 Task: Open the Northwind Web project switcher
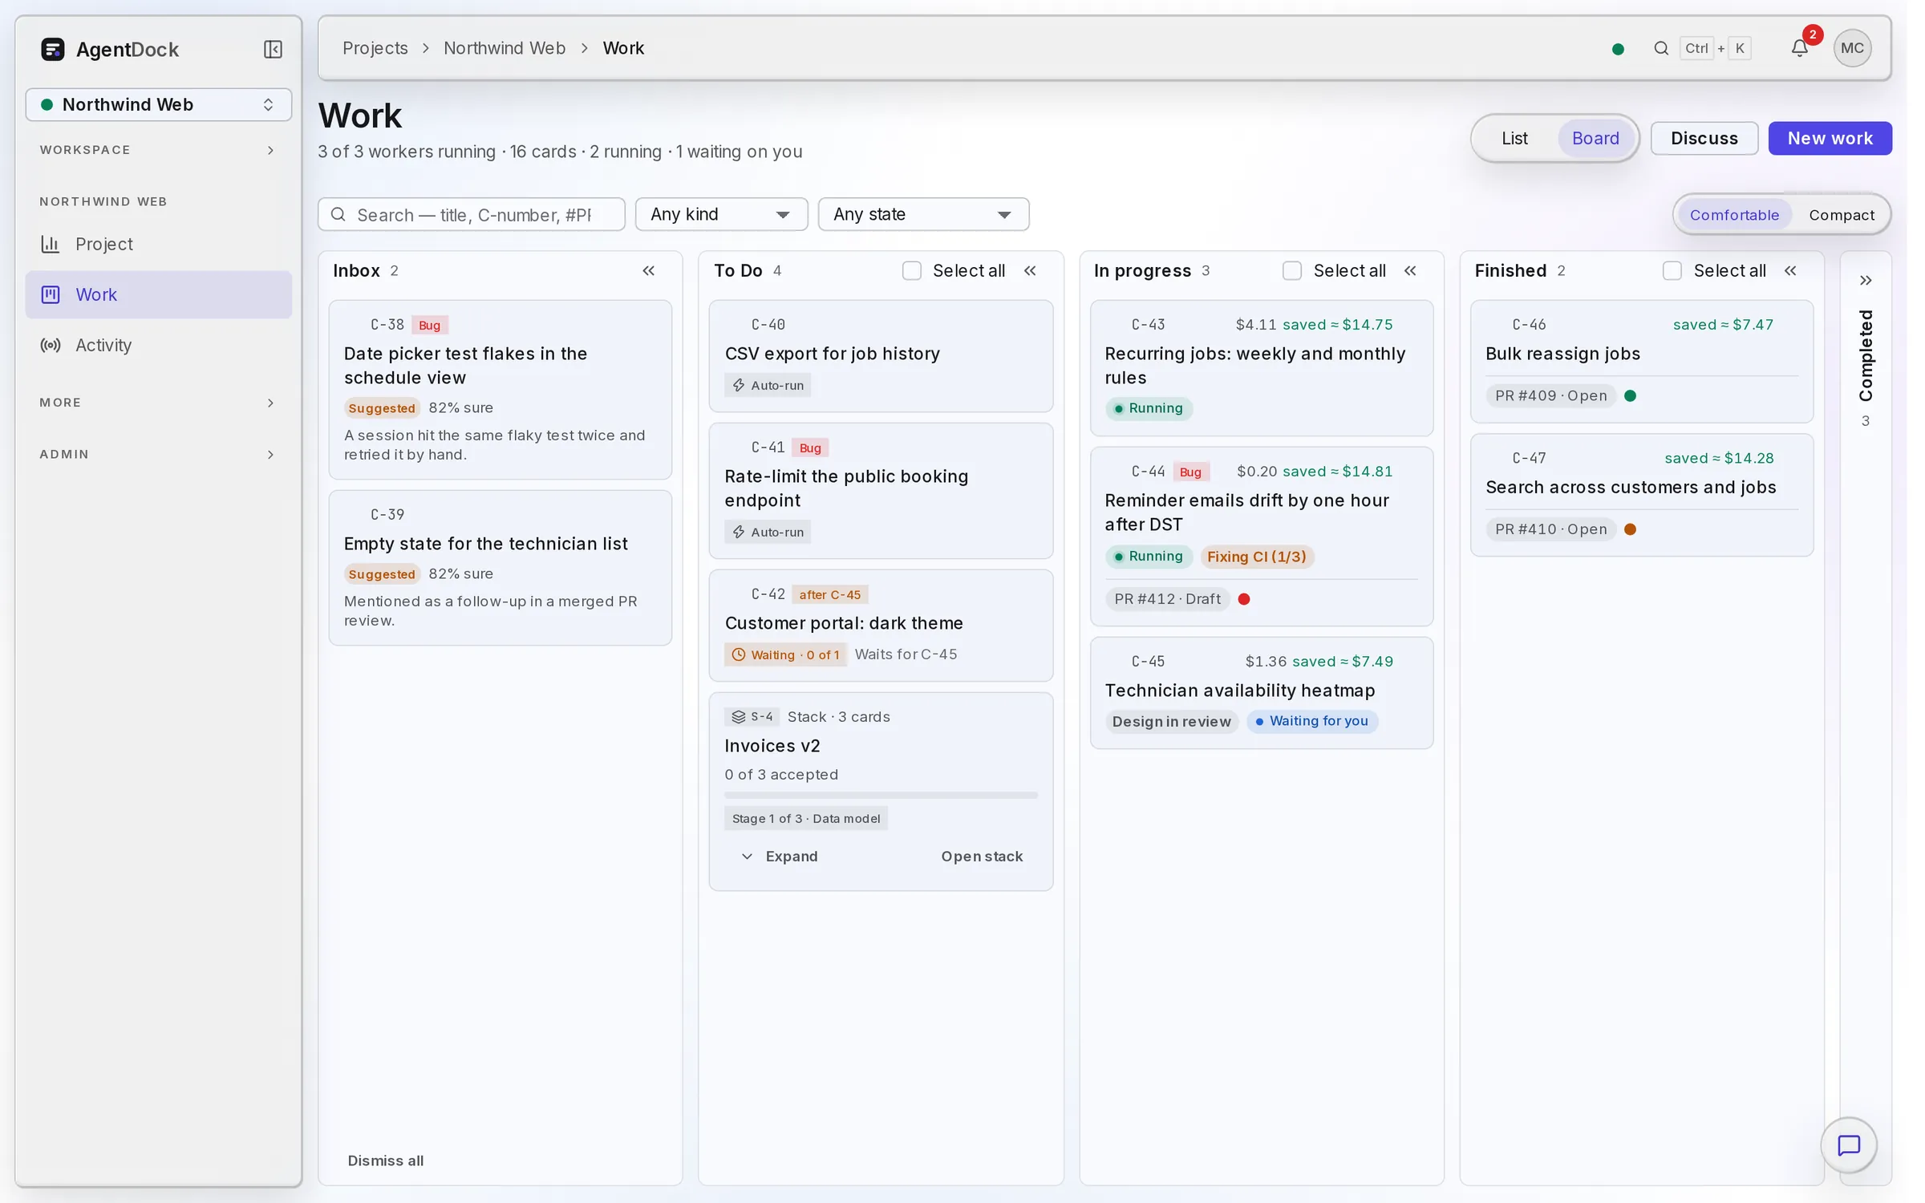pos(159,104)
